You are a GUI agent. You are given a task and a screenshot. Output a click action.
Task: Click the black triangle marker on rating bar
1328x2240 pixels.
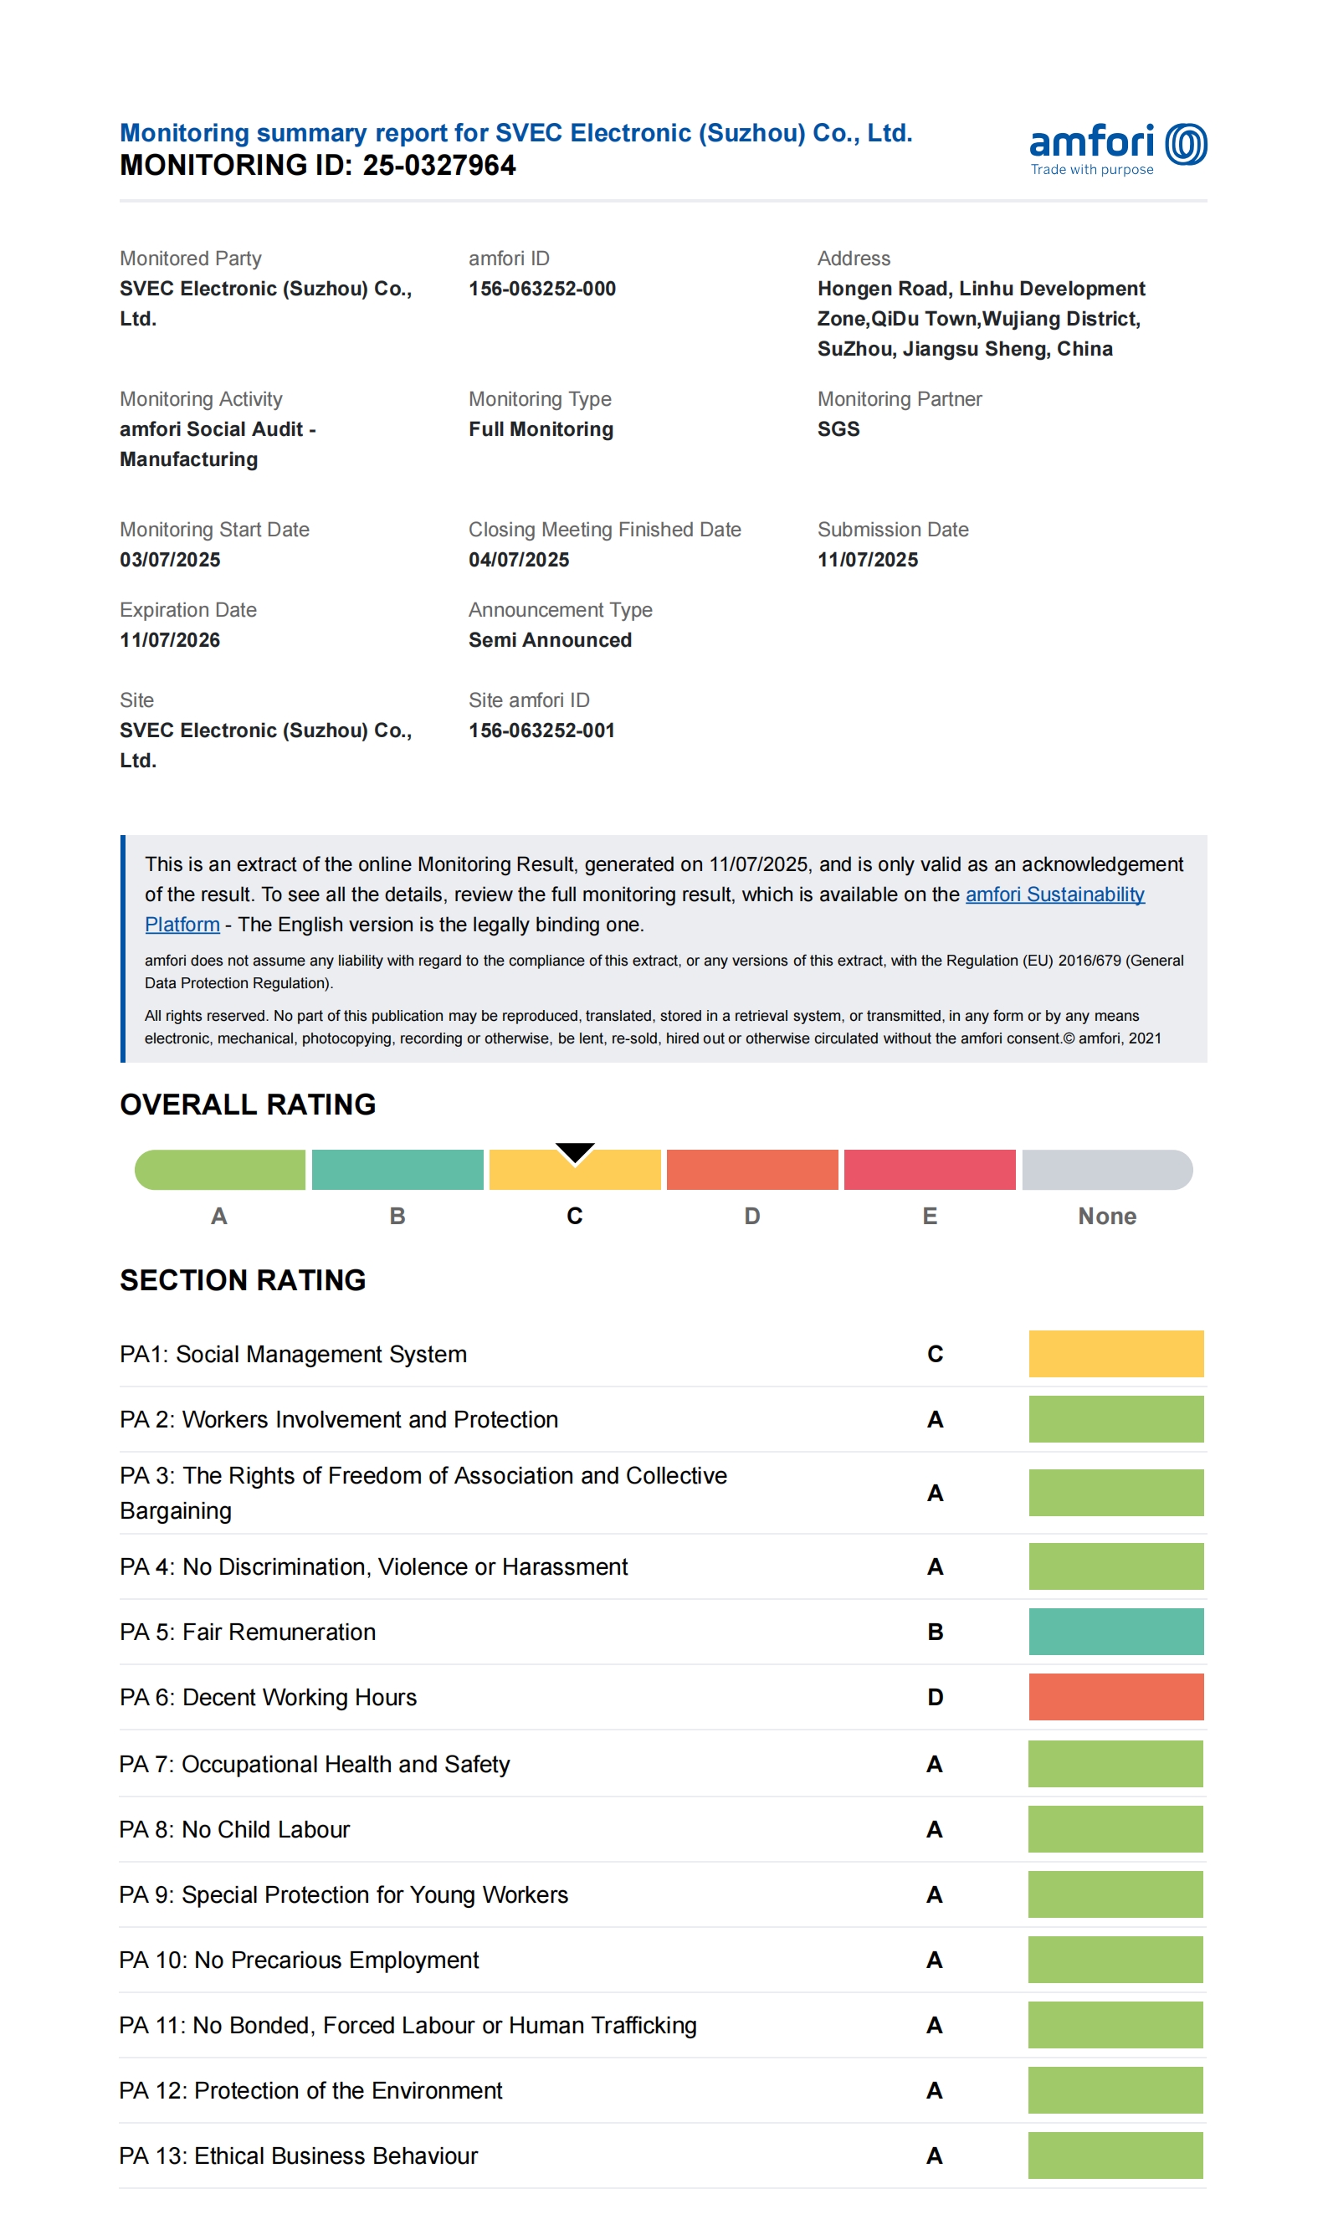(575, 1152)
